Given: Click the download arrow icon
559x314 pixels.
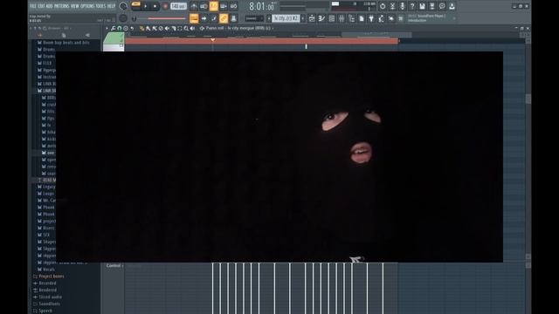Looking at the screenshot, I should [452, 6].
